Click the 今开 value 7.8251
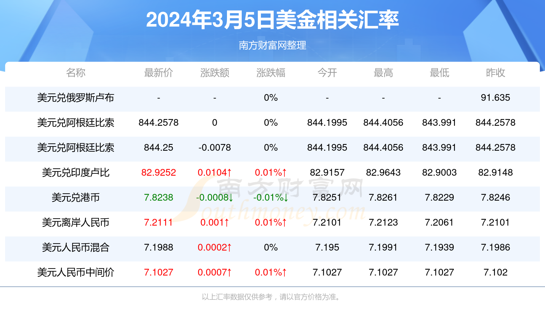The height and width of the screenshot is (320, 545). click(x=327, y=197)
